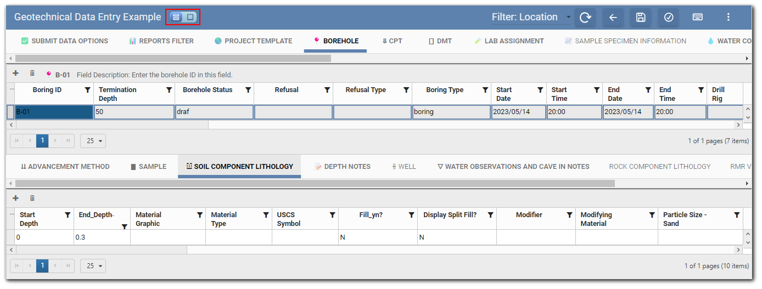Filter the Boring ID column

(x=87, y=90)
